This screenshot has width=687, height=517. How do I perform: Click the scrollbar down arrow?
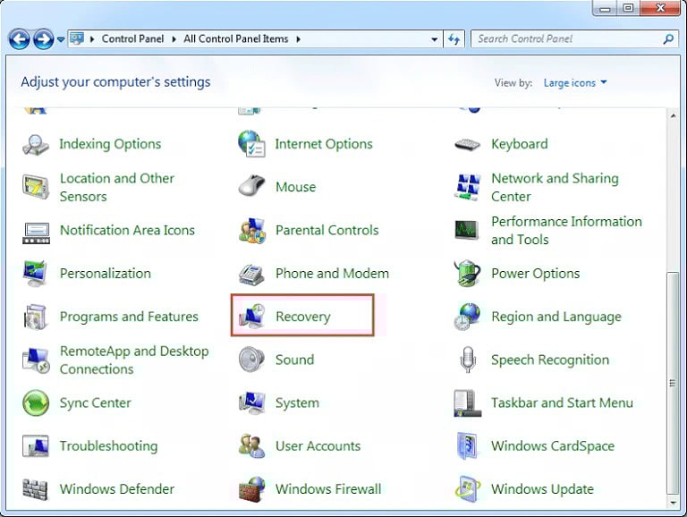(x=673, y=503)
